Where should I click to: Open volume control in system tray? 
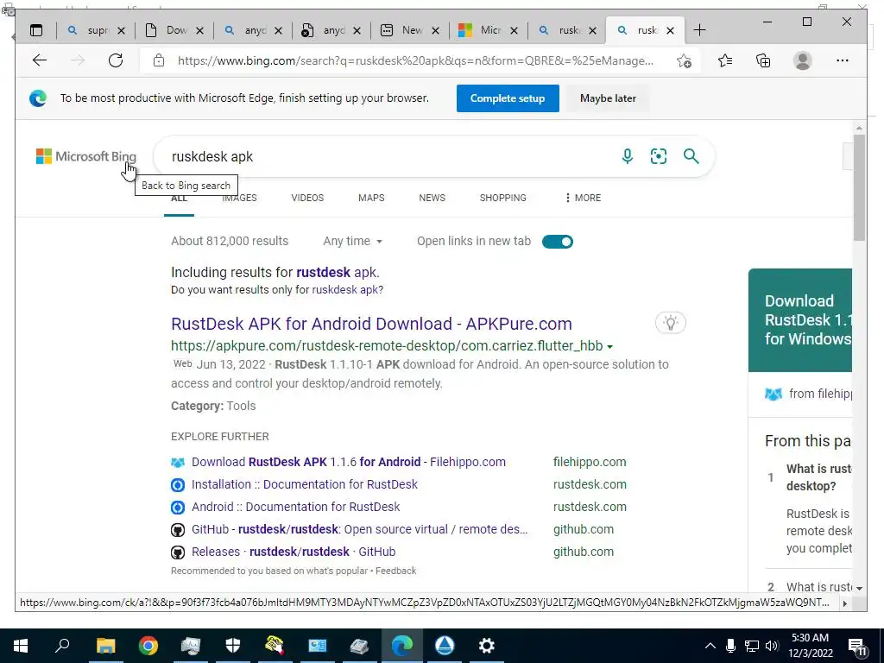pyautogui.click(x=773, y=646)
